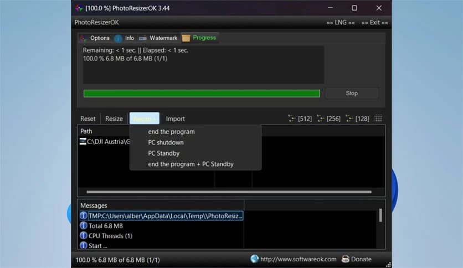
Task: Click the Watermark tab icon
Action: coord(143,38)
